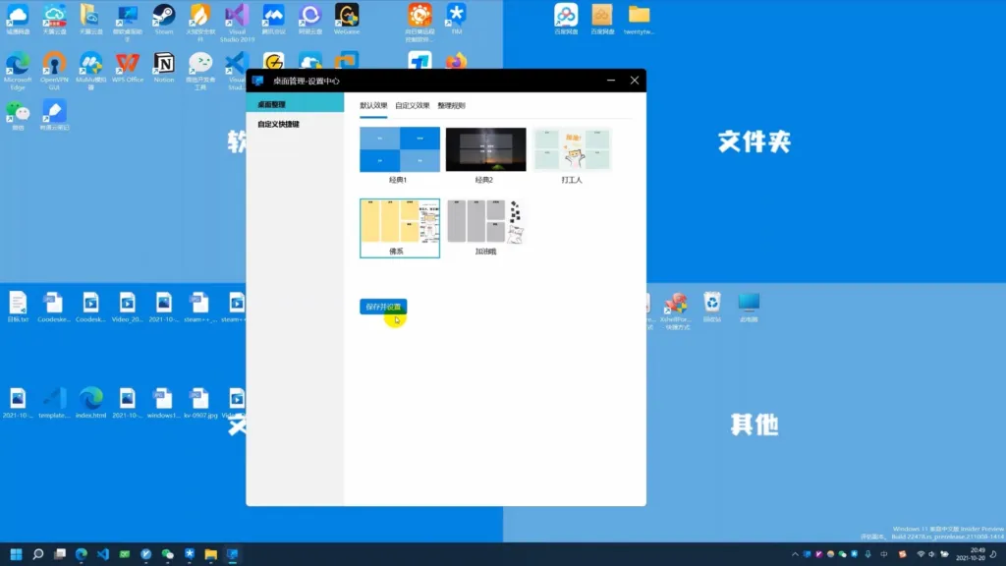The height and width of the screenshot is (566, 1006).
Task: Expand the system tray hidden icons chevron
Action: point(795,554)
